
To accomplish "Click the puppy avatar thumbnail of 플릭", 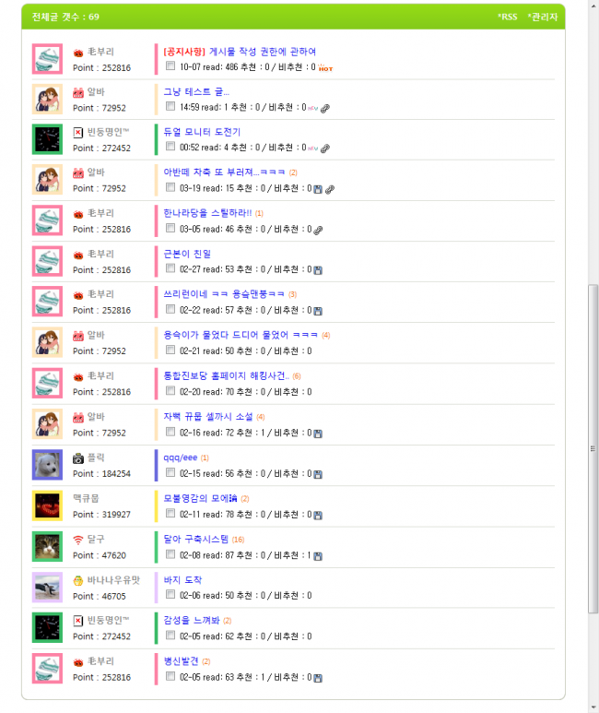I will (47, 465).
